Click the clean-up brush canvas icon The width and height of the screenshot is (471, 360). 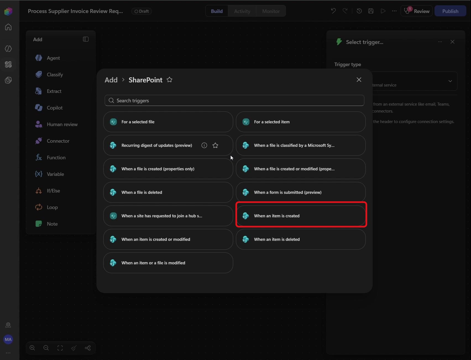pos(74,348)
